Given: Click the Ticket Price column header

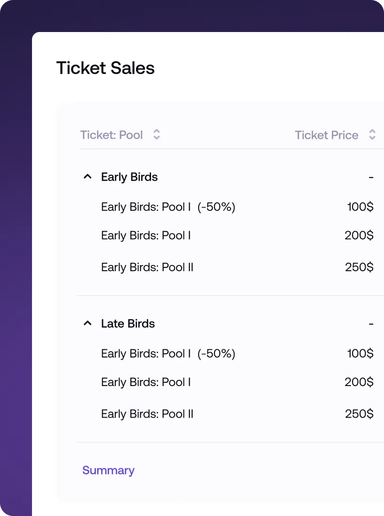Looking at the screenshot, I should [x=327, y=135].
